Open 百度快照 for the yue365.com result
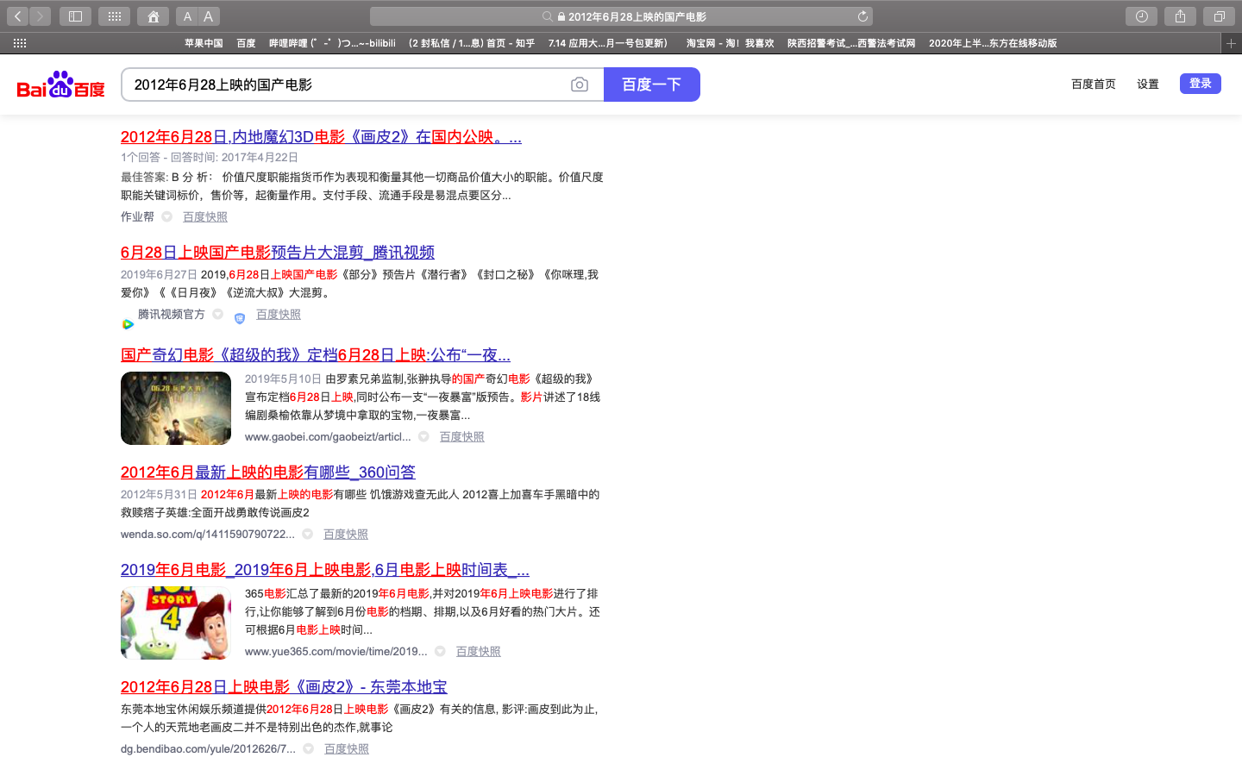 [479, 651]
